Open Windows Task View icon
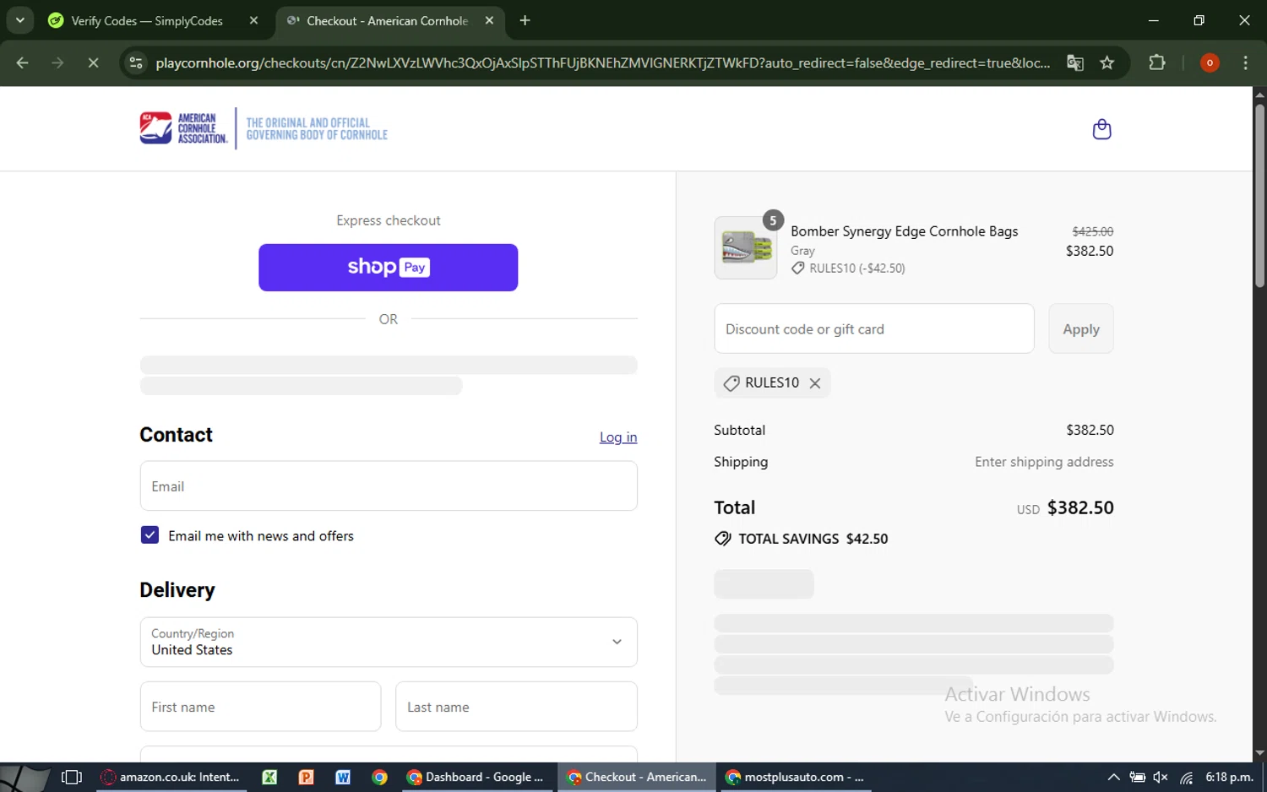This screenshot has height=792, width=1267. pos(72,777)
